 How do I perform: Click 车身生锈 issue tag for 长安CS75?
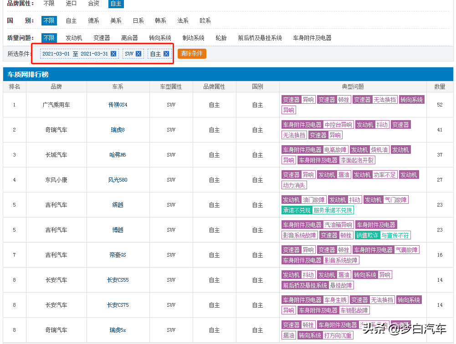point(335,300)
